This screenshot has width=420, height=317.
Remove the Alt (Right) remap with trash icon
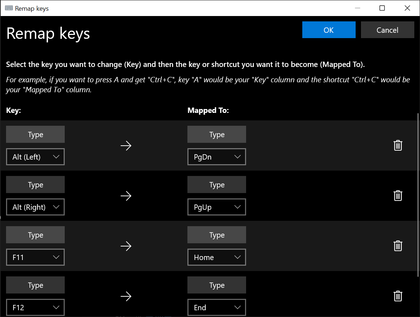(x=398, y=196)
